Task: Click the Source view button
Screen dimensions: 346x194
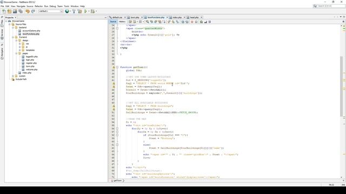Action: [x=113, y=22]
